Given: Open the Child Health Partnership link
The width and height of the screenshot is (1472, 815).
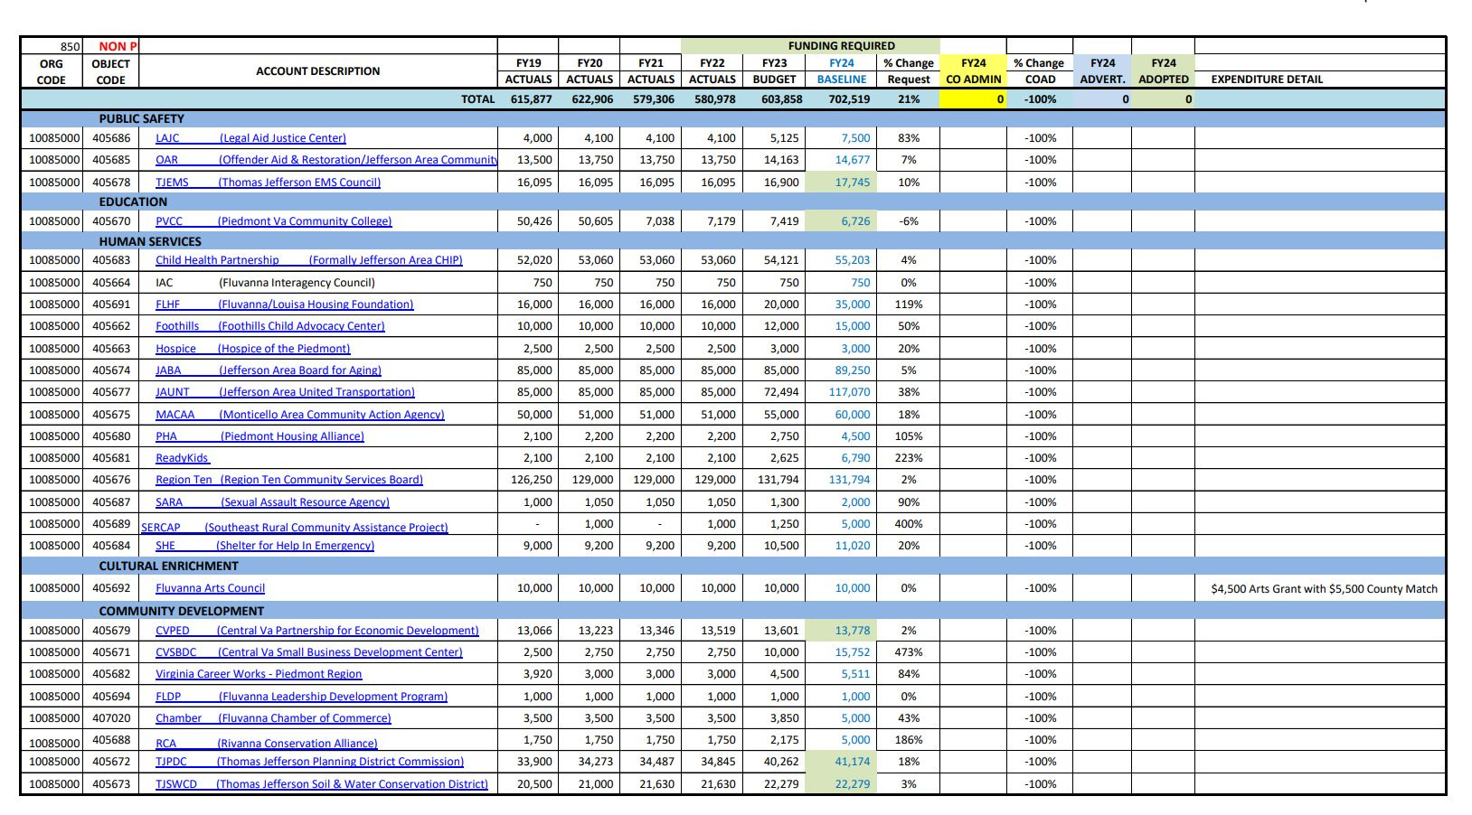Looking at the screenshot, I should [308, 260].
